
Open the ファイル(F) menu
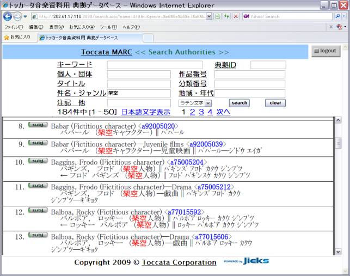click(x=14, y=27)
